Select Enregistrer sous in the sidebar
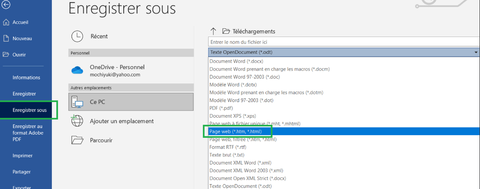This screenshot has height=189, width=480. coord(29,110)
